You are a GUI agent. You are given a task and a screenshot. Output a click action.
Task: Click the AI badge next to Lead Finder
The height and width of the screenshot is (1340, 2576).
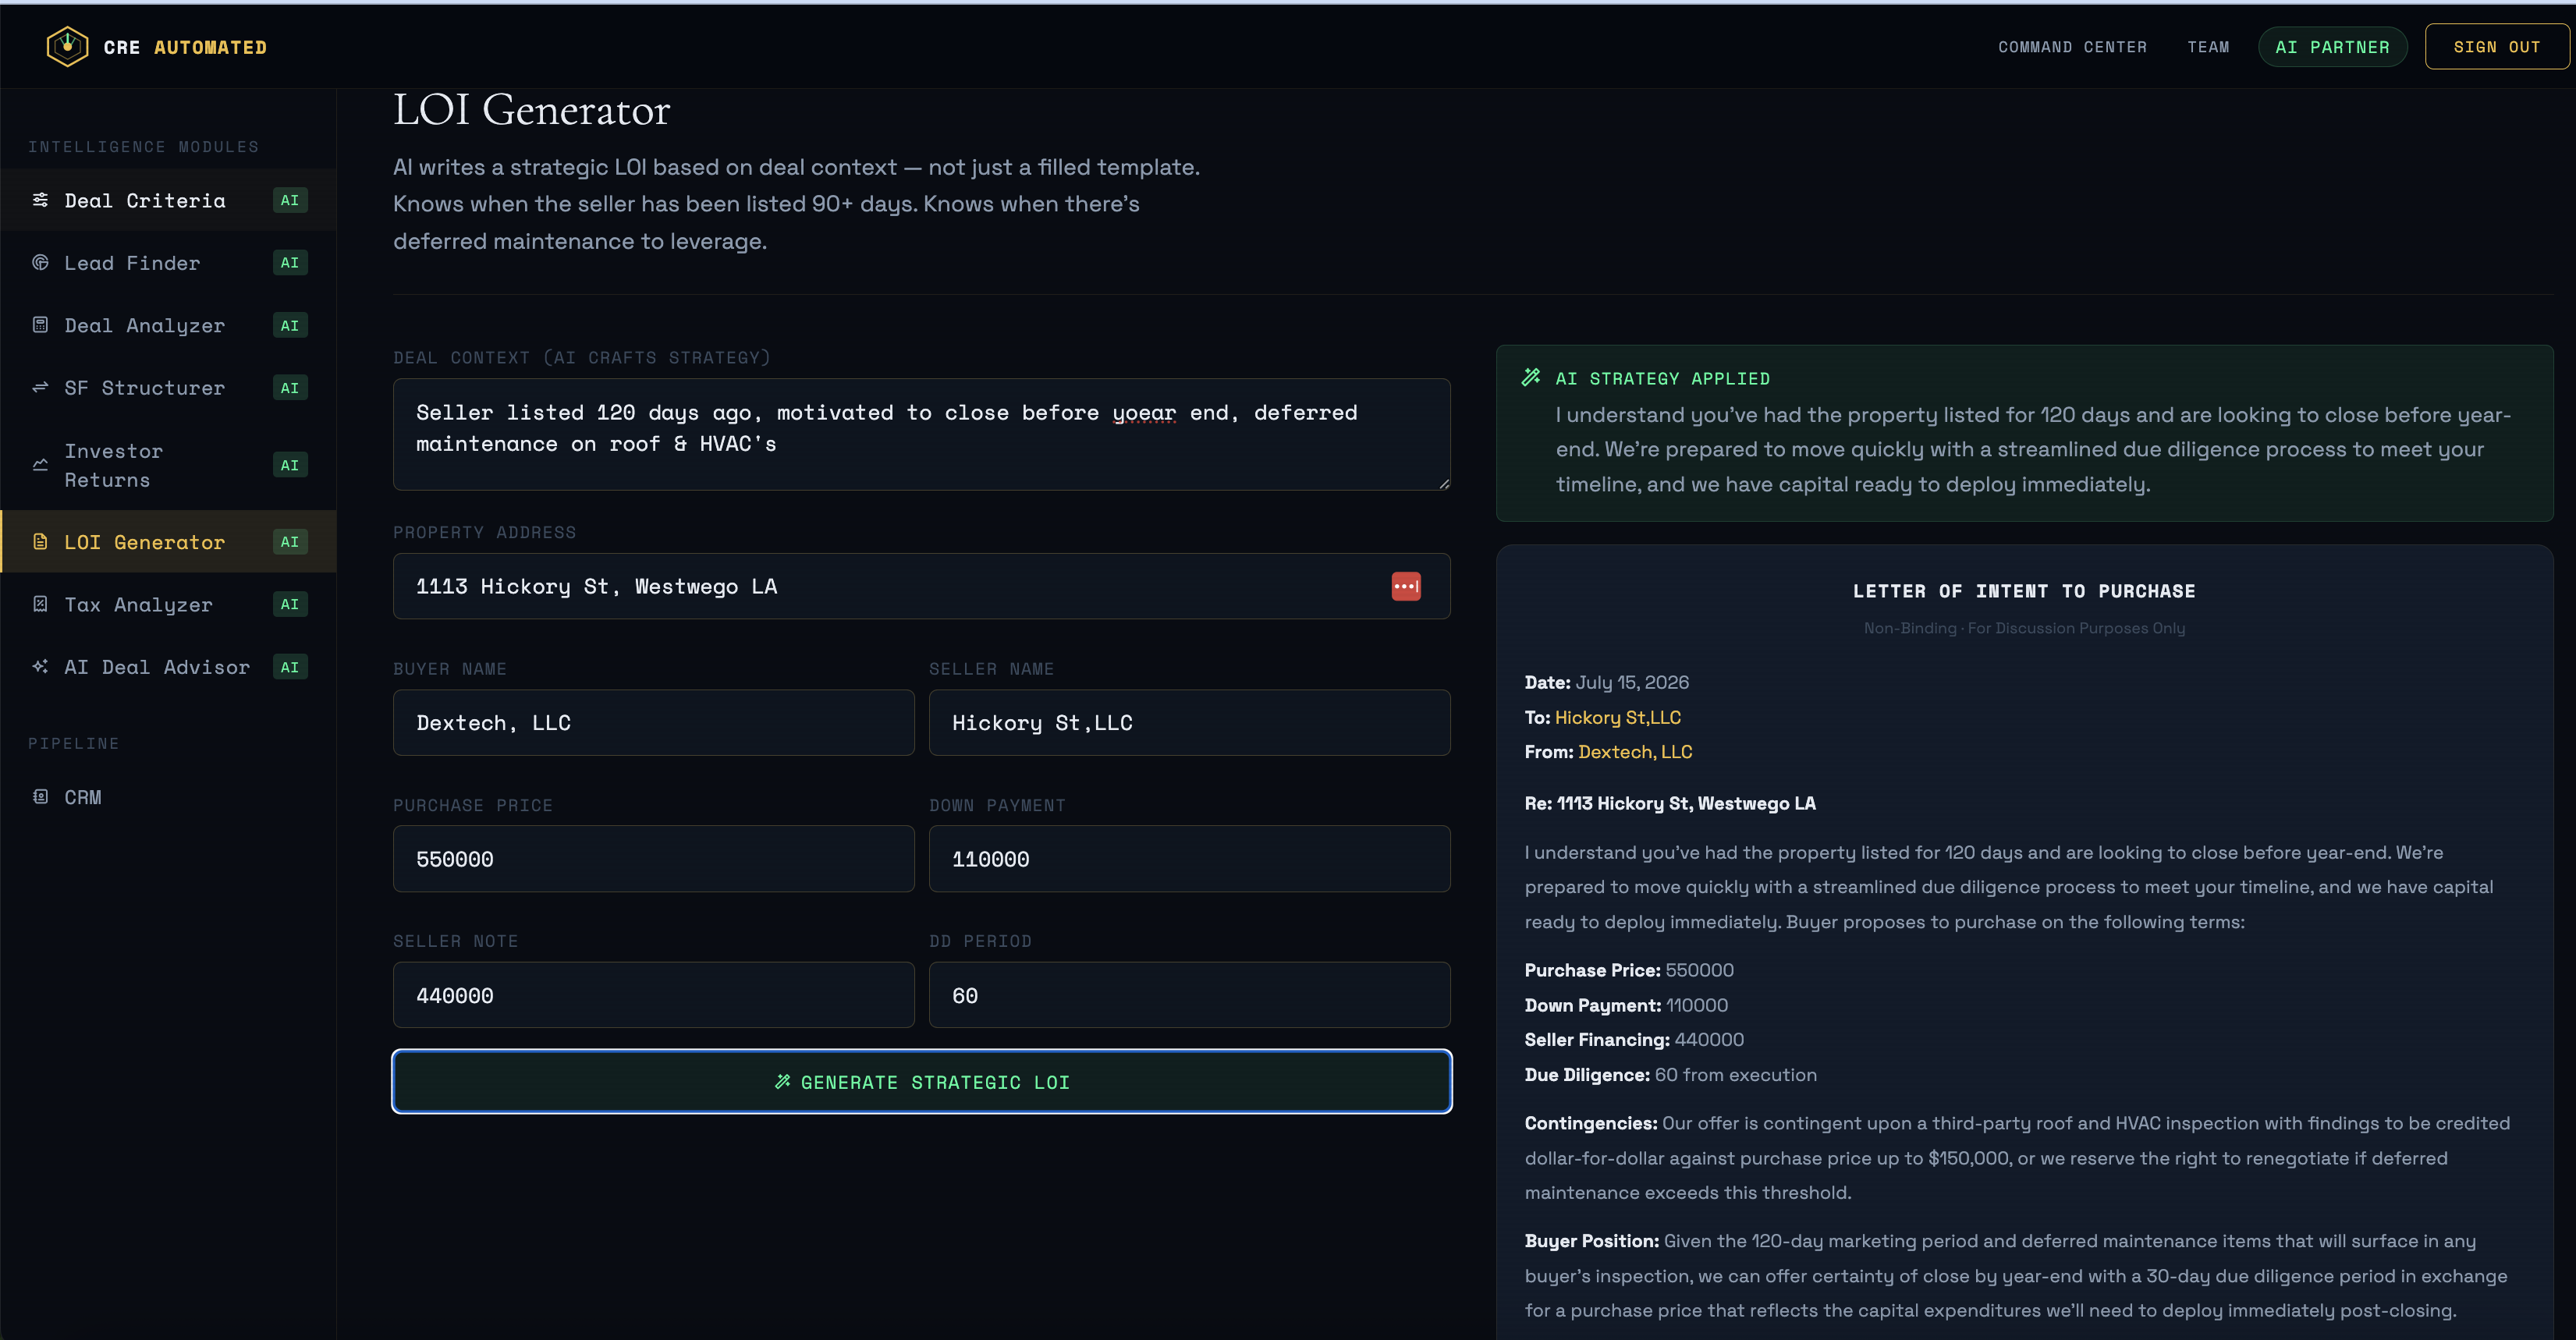tap(290, 262)
